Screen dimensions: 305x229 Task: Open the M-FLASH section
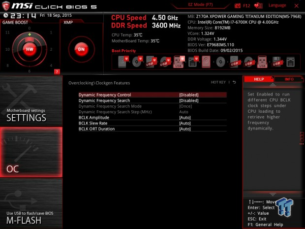pos(31,203)
